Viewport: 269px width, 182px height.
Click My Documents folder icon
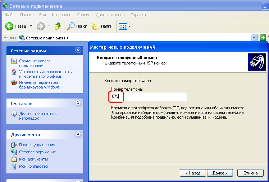14,159
